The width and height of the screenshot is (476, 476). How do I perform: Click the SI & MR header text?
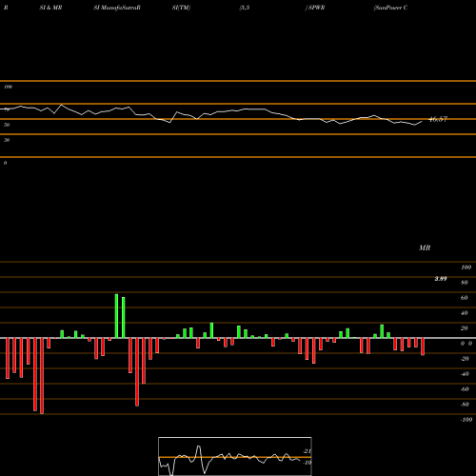[x=50, y=8]
